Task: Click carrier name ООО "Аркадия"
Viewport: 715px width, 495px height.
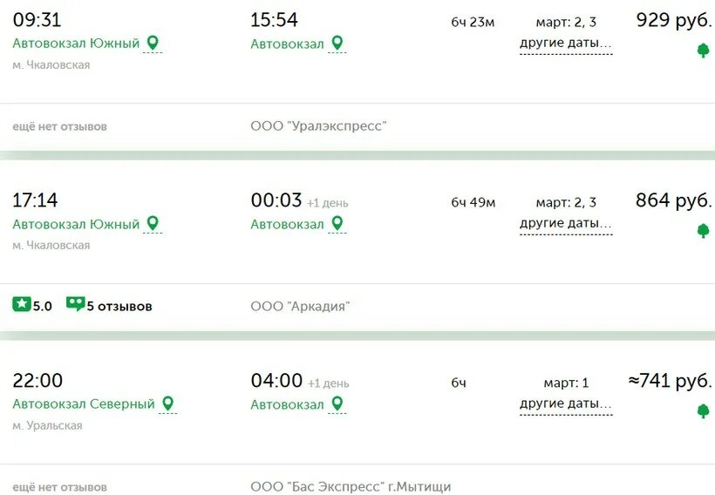Action: [x=300, y=306]
